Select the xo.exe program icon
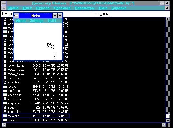Screen dimensions: 173x128 [5, 120]
